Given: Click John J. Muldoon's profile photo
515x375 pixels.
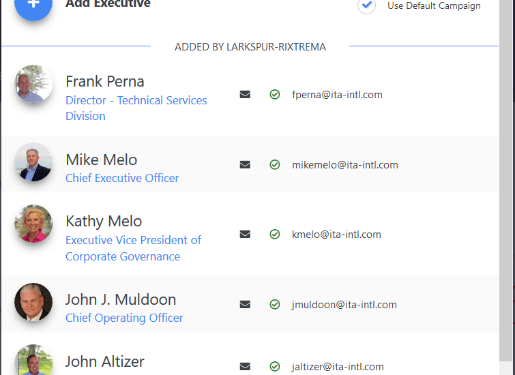Looking at the screenshot, I should point(33,302).
